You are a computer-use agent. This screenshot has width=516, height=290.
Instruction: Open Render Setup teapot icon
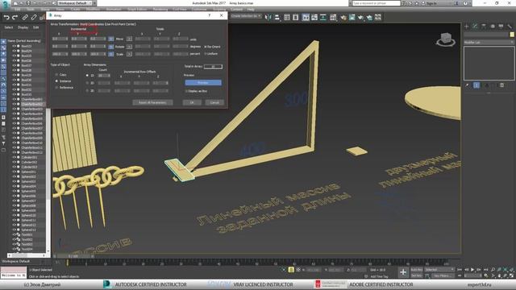343,17
